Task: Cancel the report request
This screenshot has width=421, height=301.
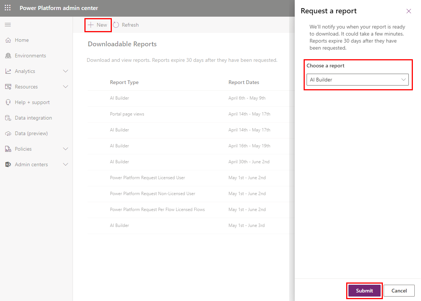Action: [x=399, y=291]
